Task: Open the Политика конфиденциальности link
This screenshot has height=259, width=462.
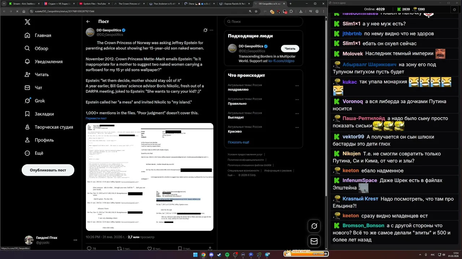Action: (x=246, y=160)
